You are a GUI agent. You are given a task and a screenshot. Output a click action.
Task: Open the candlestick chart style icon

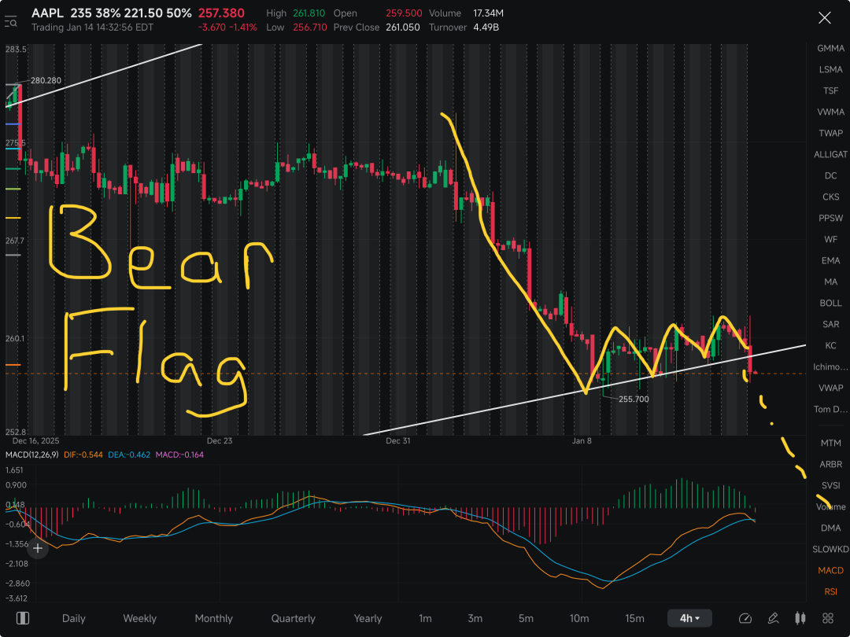(800, 618)
